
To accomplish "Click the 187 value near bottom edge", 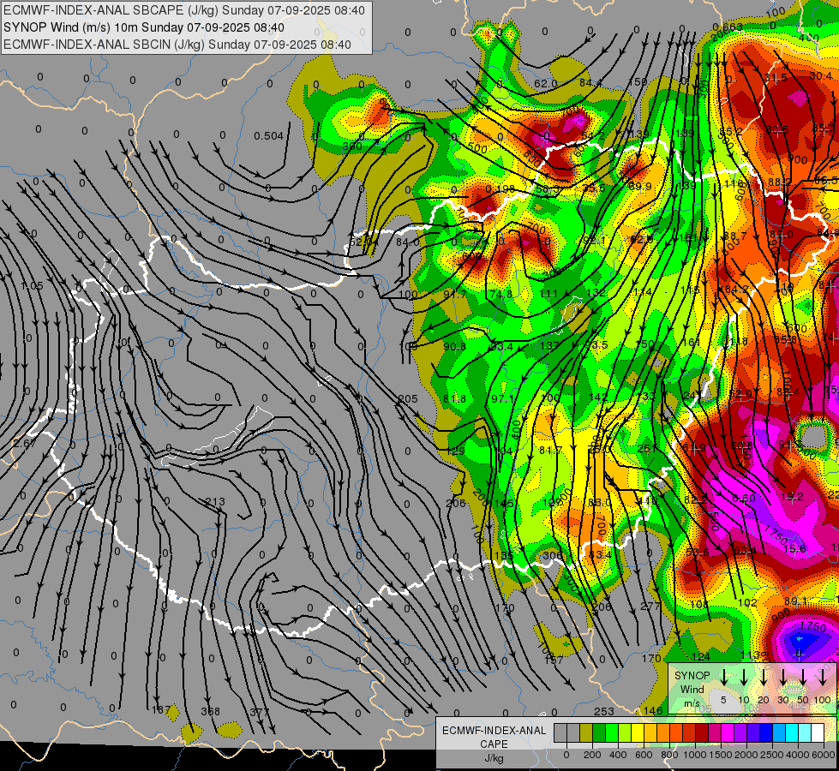I will 160,710.
